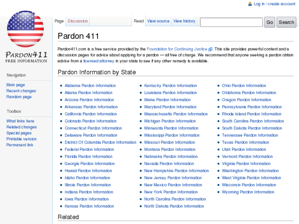Open Florida Pardon Information

click(88, 157)
